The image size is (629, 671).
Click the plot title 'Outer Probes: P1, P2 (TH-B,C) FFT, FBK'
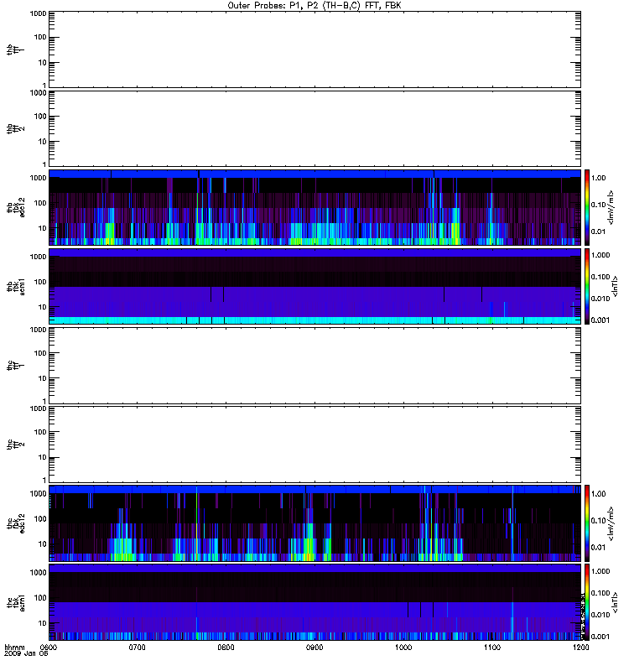(314, 6)
